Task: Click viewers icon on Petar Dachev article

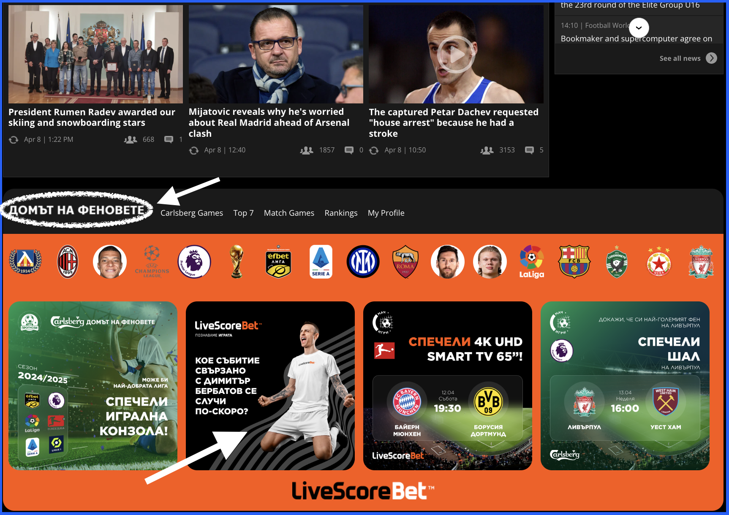Action: 487,150
